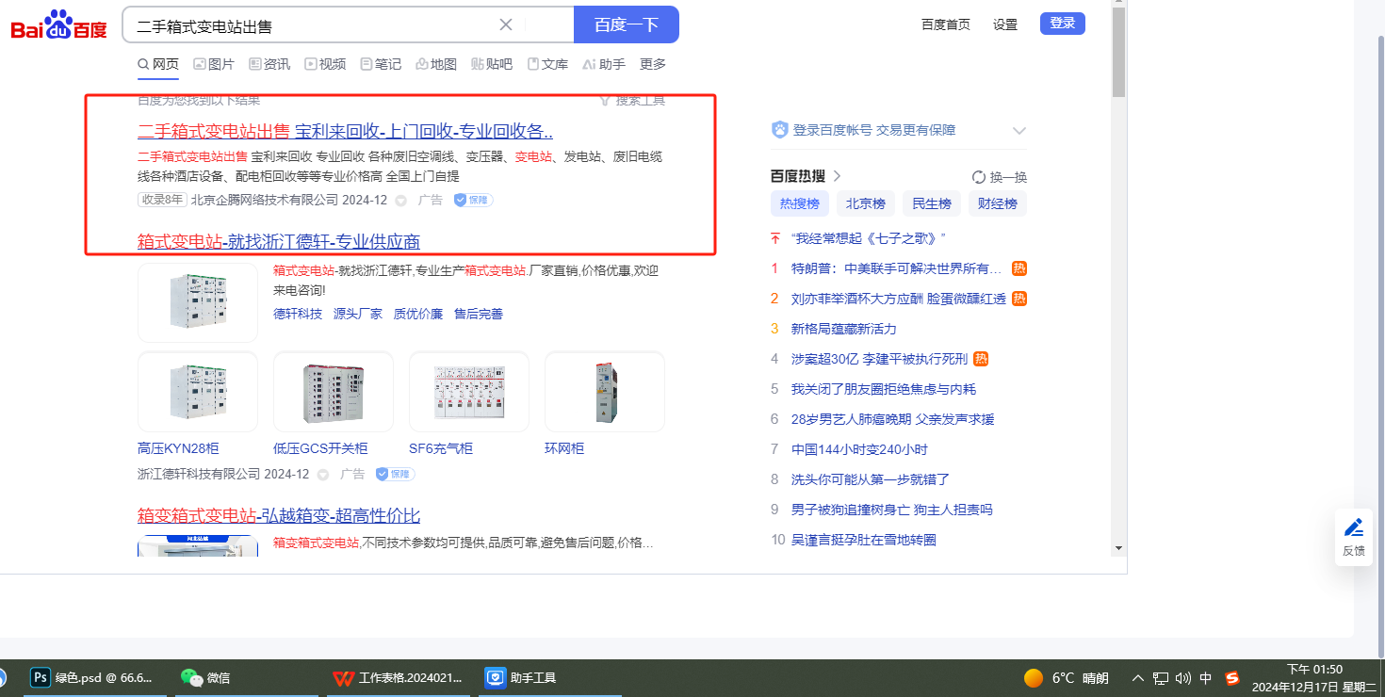The image size is (1385, 697).
Task: Open the 箱式变电站-就找浙江德轩 result title
Action: coord(279,242)
